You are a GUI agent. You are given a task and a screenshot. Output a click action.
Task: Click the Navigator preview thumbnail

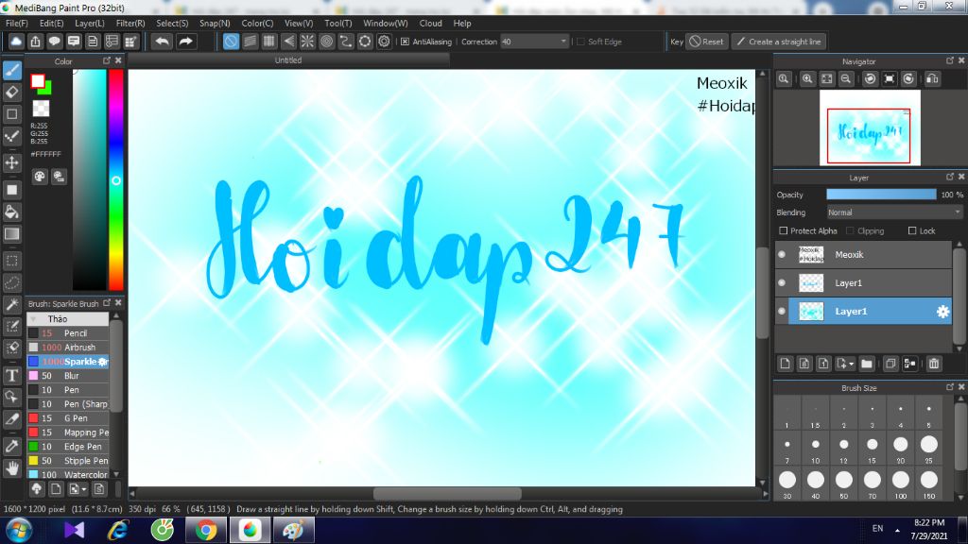(x=870, y=128)
